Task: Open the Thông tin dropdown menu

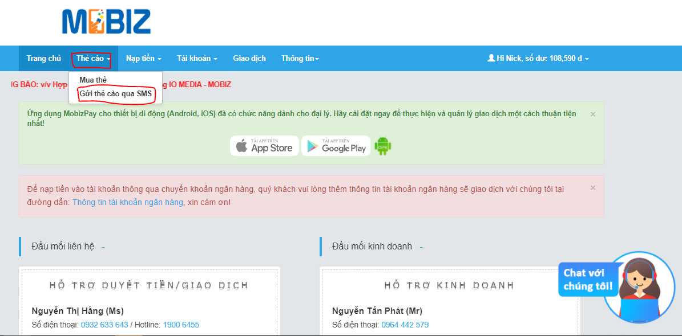Action: (x=300, y=59)
